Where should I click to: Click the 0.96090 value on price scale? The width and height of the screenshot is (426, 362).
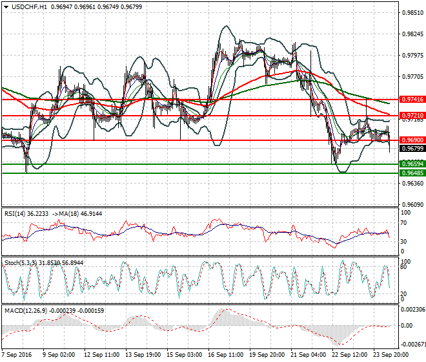click(x=411, y=204)
